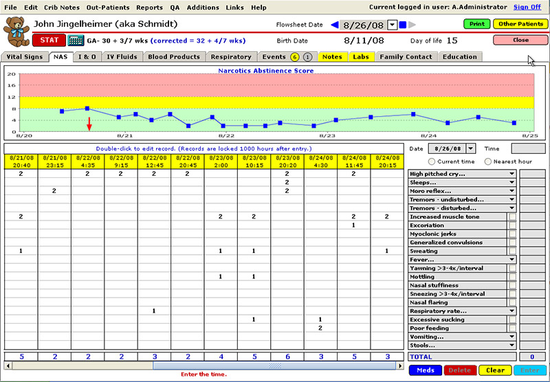Click the scrollbar left arrow

click(x=8, y=366)
